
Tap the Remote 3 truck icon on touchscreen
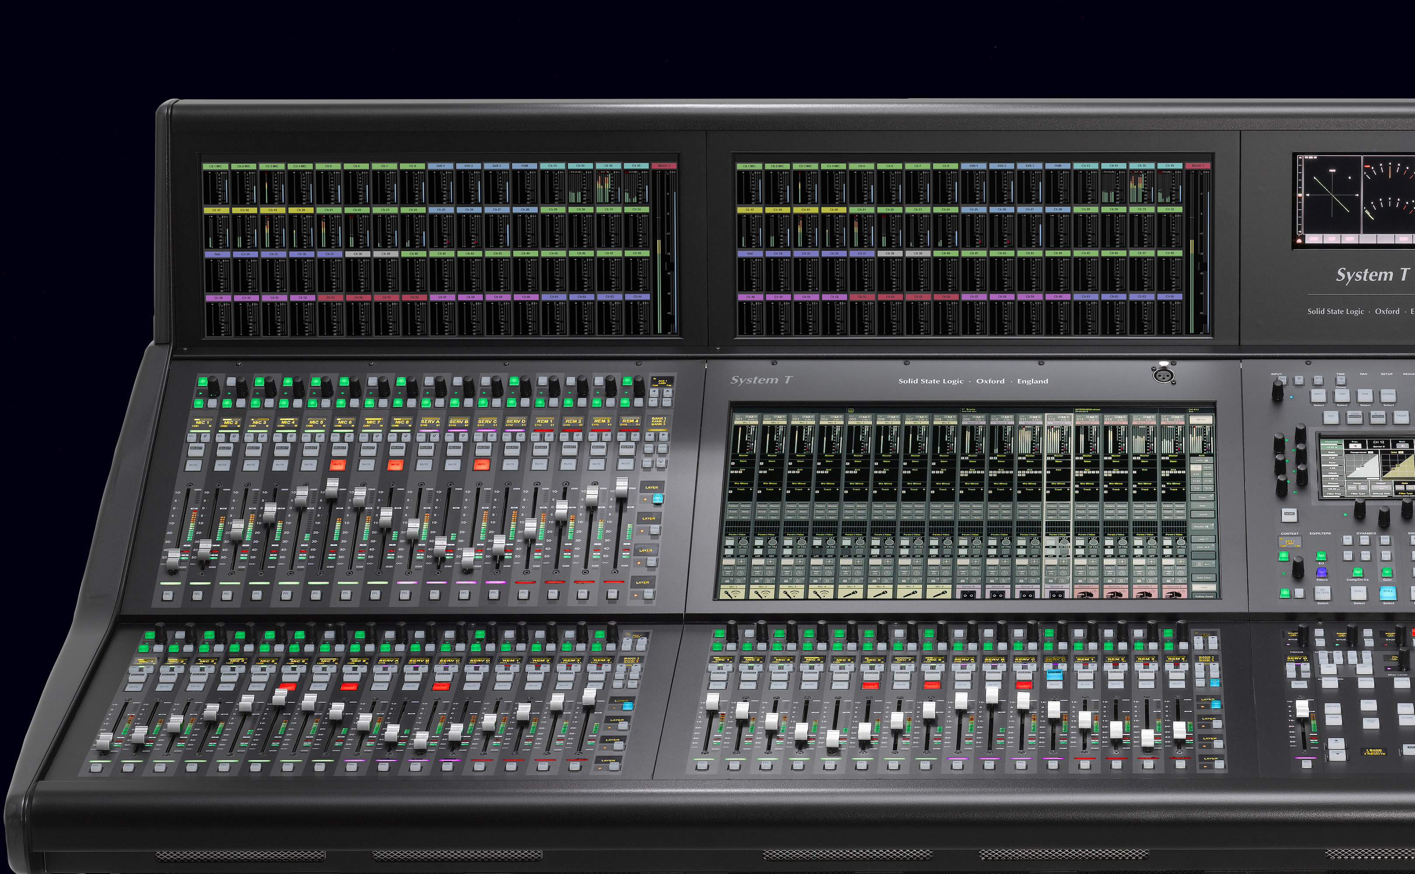(x=1146, y=593)
